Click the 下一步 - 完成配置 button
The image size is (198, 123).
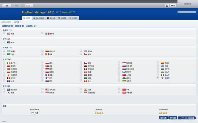click(x=187, y=118)
